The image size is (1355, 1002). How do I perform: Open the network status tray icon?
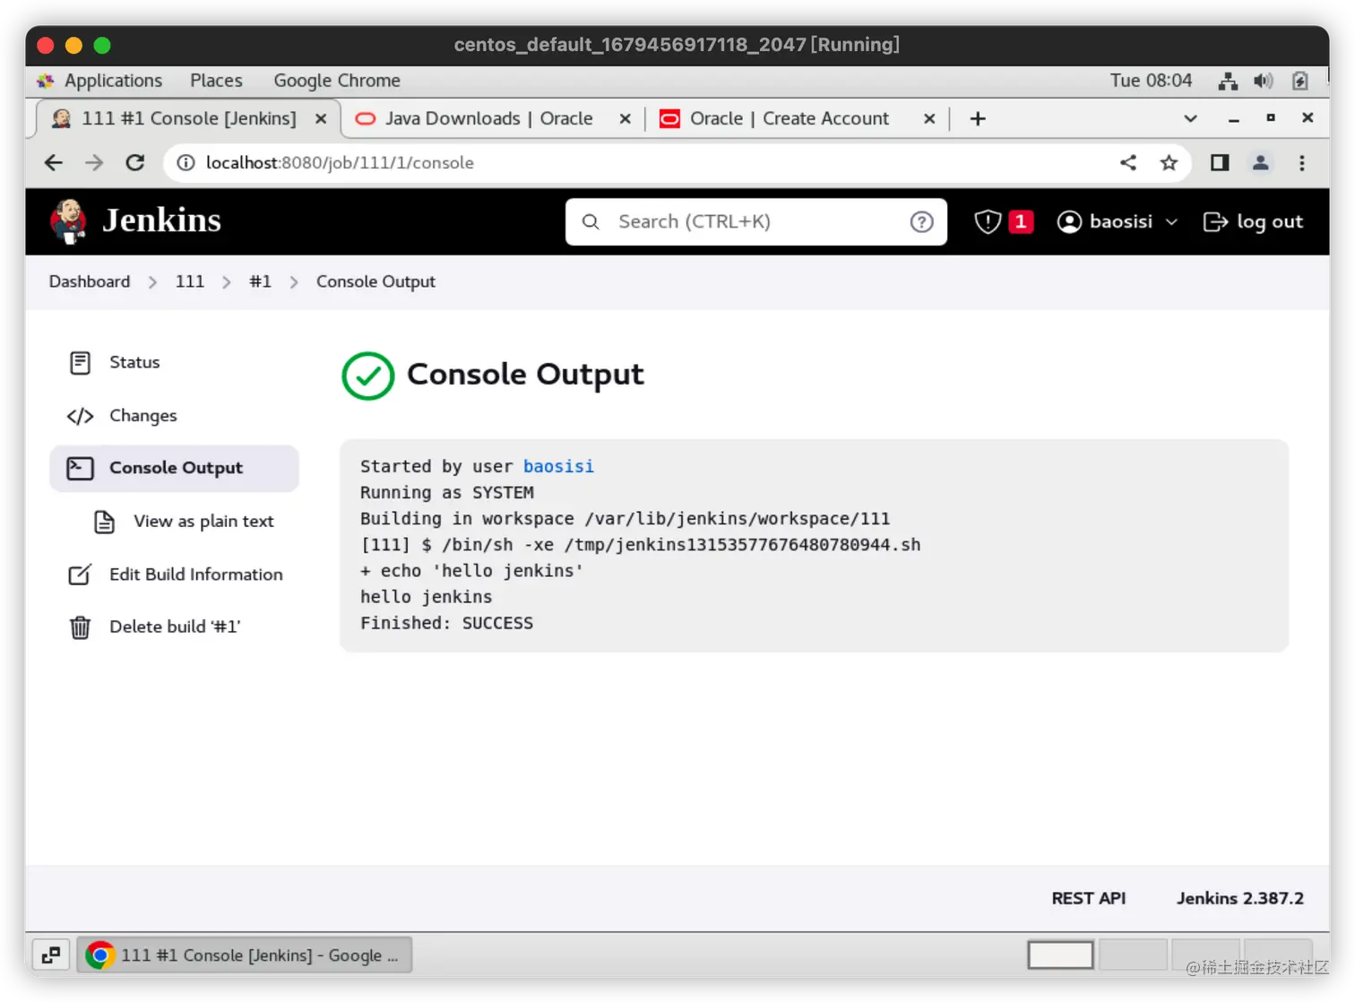(1228, 81)
